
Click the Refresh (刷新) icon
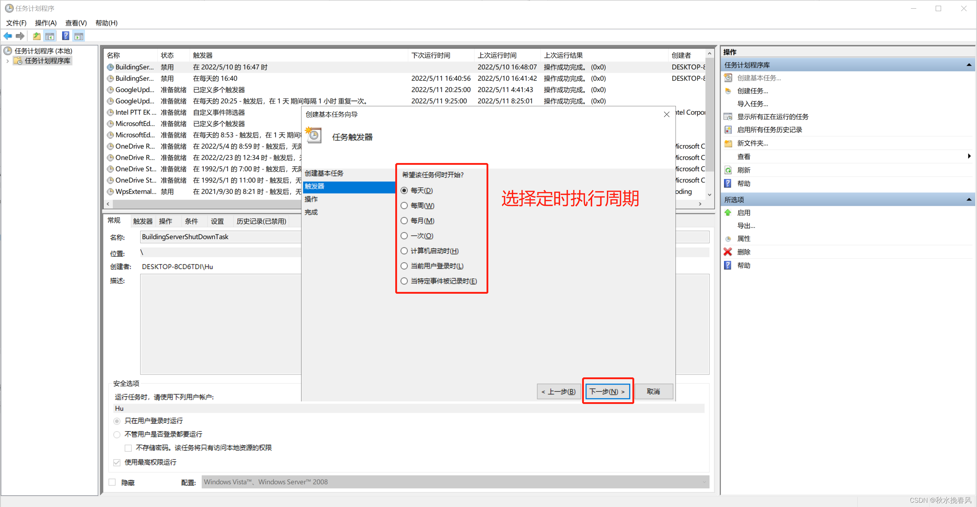728,170
